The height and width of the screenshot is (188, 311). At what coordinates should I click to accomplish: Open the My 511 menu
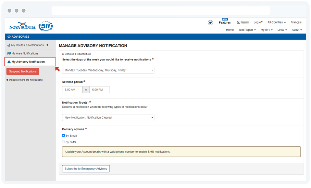(266, 30)
